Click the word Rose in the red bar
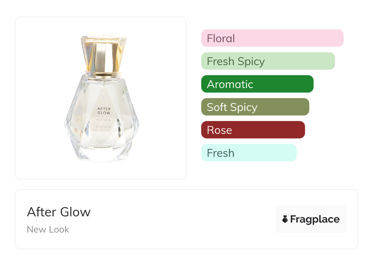Viewport: 373px width, 264px height. [x=219, y=130]
